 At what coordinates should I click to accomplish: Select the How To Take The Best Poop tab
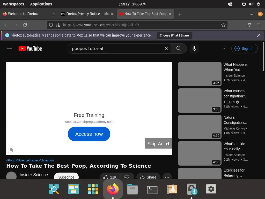pos(145,14)
